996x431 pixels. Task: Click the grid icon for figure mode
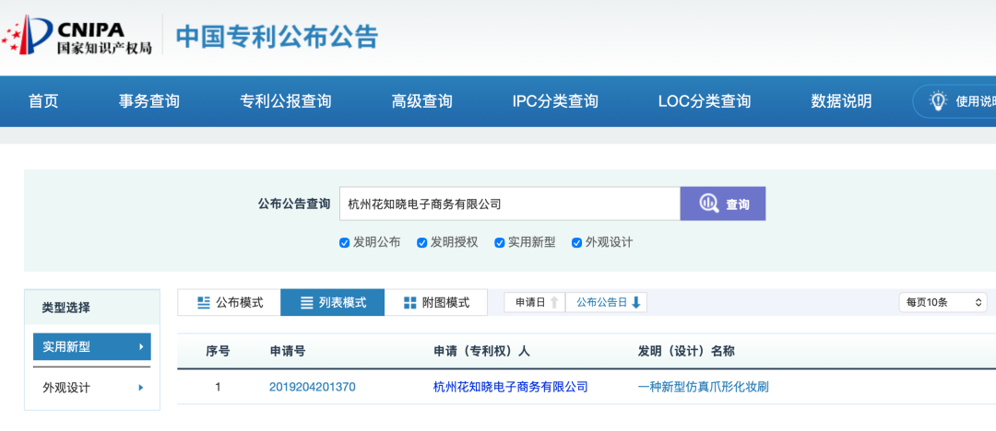pos(409,303)
